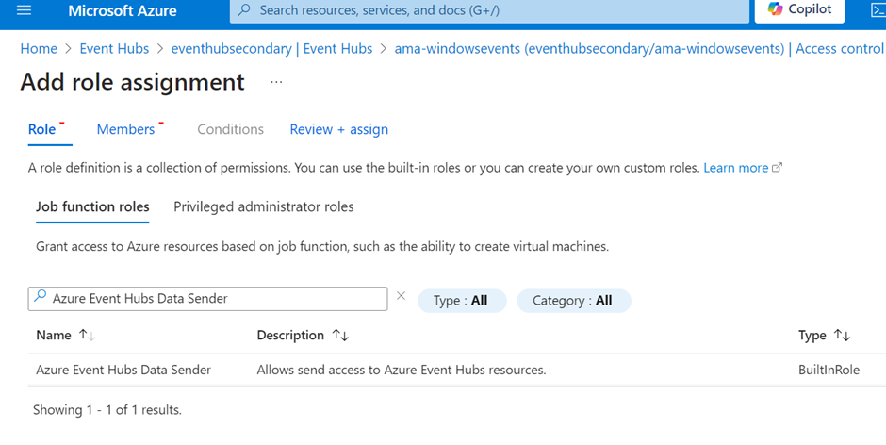This screenshot has width=886, height=445.
Task: Open the ama-windowsevents Access control breadcrumb
Action: coord(640,49)
